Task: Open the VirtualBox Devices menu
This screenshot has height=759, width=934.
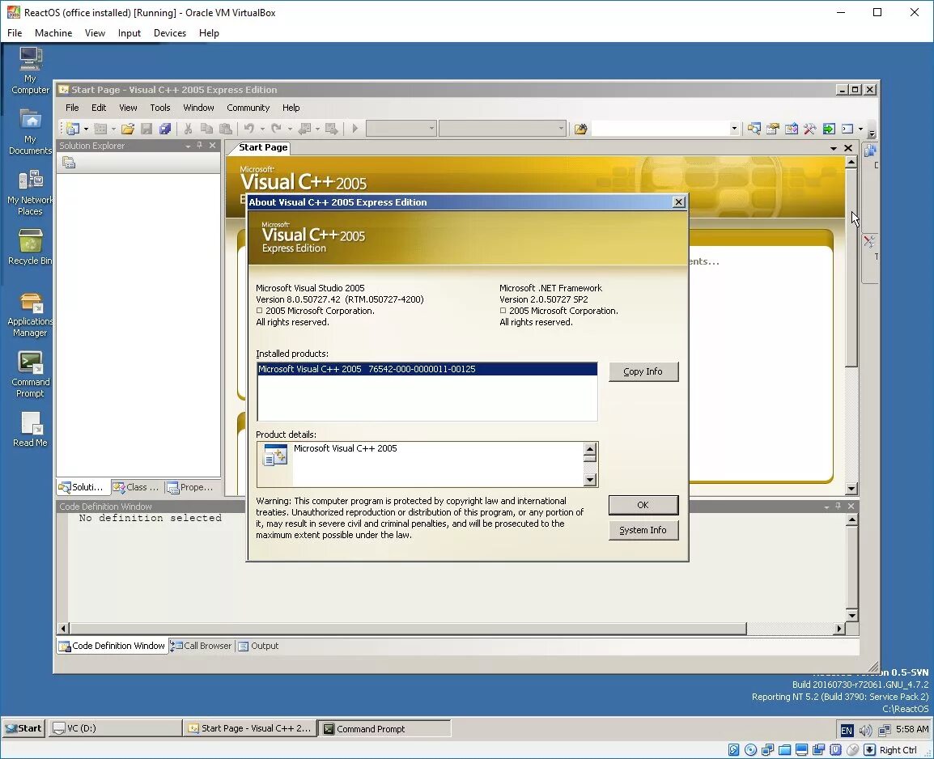Action: [170, 33]
